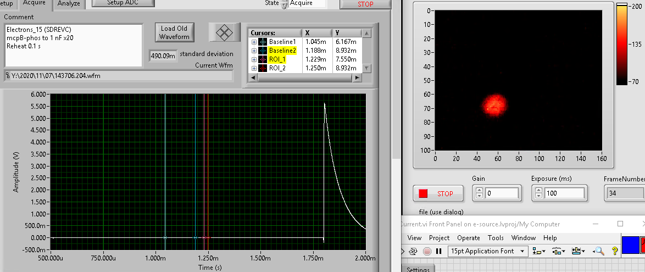645x272 pixels.
Task: Click the blue VI connector pane icon
Action: tap(630, 245)
